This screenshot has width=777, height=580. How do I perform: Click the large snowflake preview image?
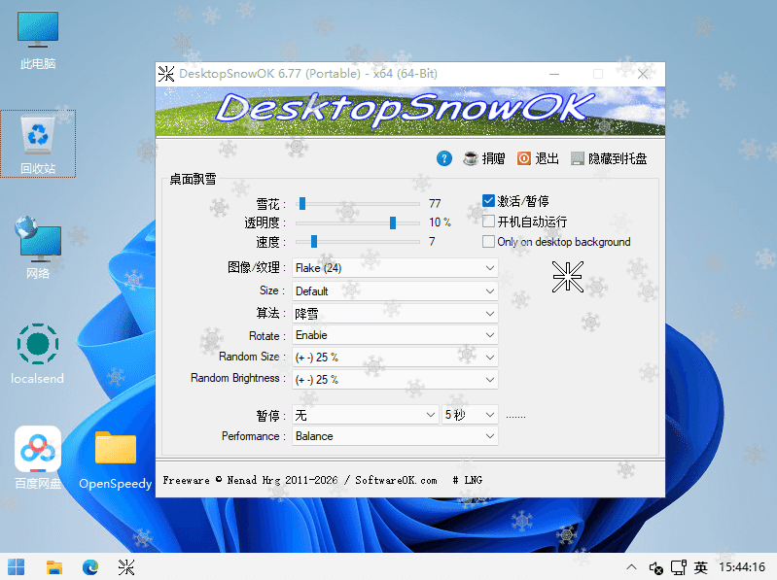point(567,277)
